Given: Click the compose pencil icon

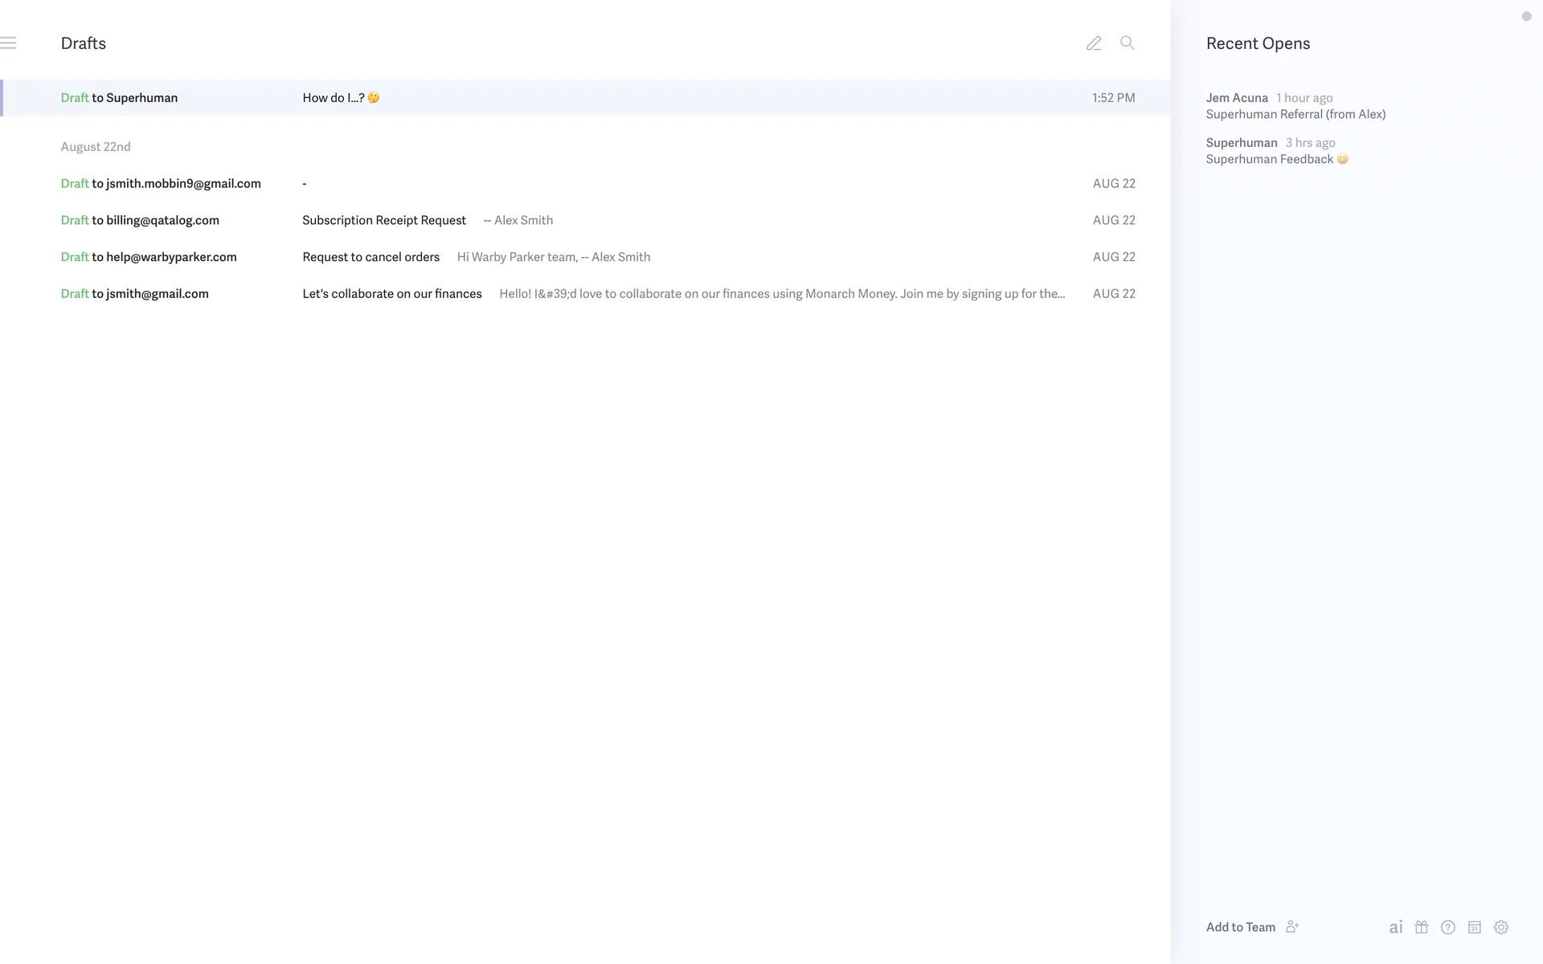Looking at the screenshot, I should (1094, 43).
